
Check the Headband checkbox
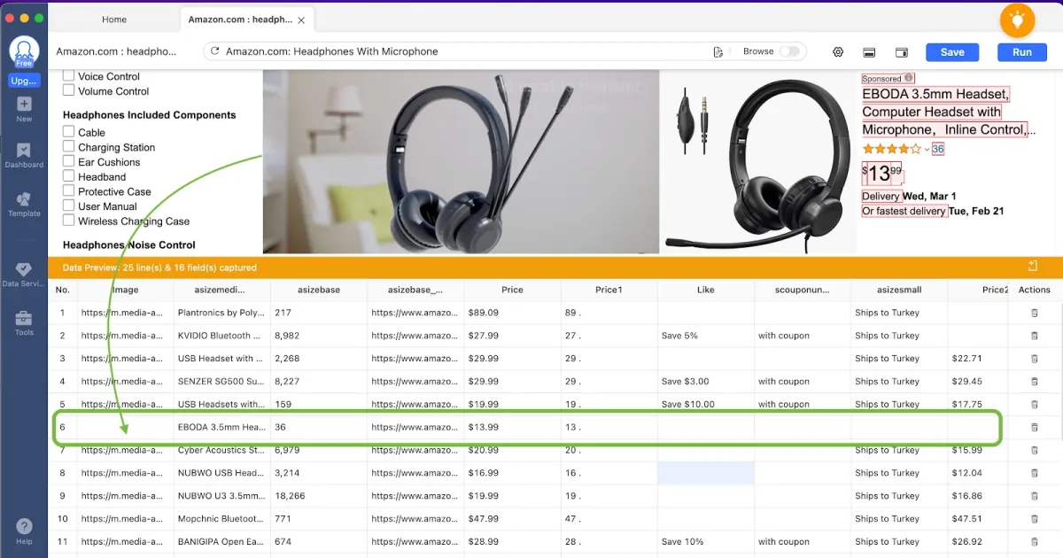click(x=68, y=176)
